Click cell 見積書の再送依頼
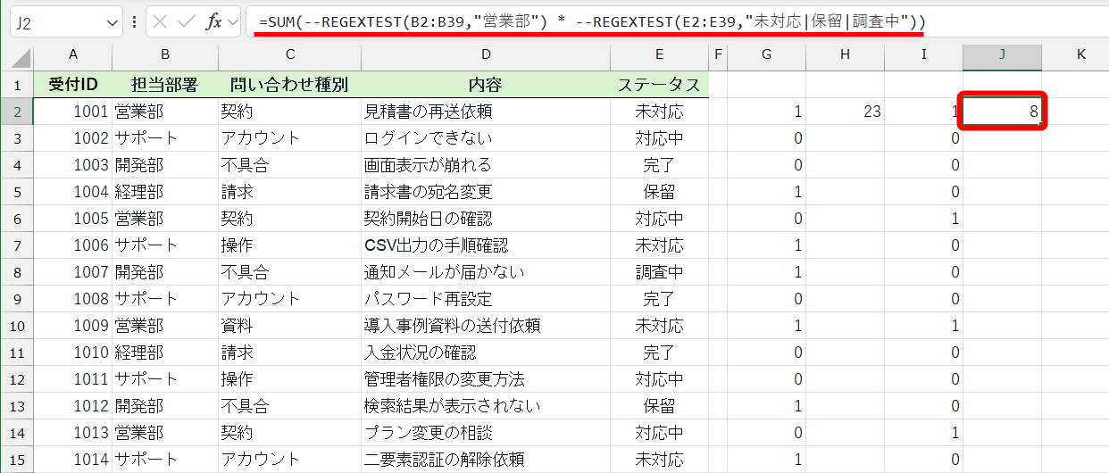Viewport: 1109px width, 473px height. [486, 112]
